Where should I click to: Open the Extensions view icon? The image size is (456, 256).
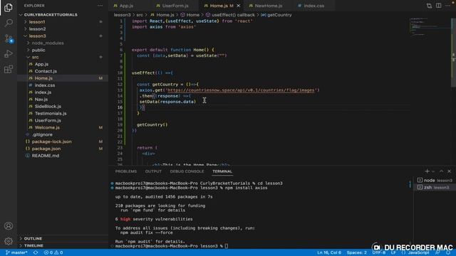(x=9, y=69)
